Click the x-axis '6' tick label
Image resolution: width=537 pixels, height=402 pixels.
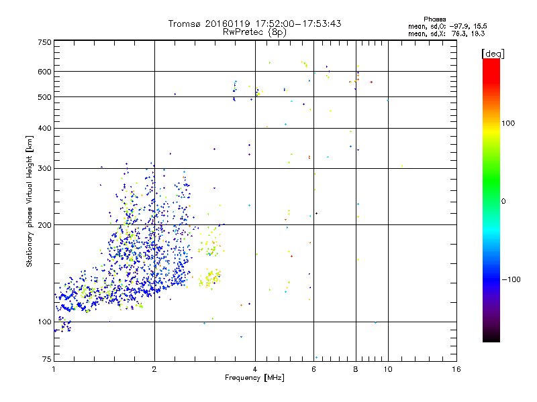313,369
